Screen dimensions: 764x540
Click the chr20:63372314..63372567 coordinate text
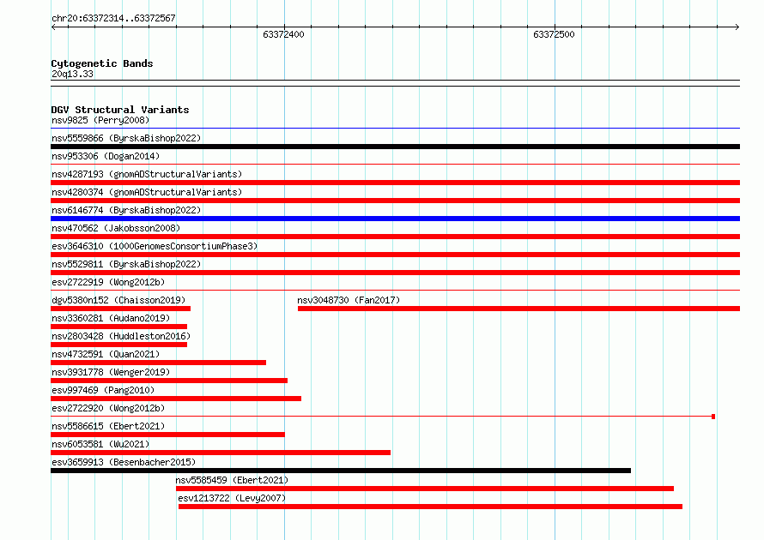click(113, 18)
